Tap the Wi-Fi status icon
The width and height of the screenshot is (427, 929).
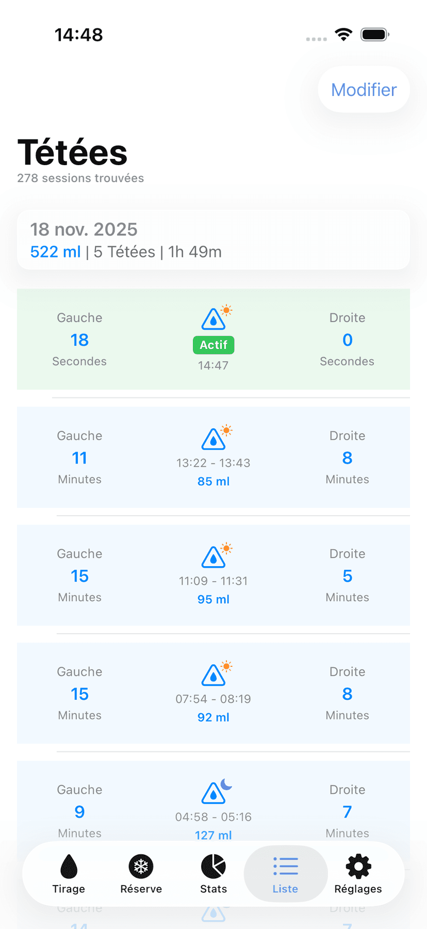pos(343,35)
